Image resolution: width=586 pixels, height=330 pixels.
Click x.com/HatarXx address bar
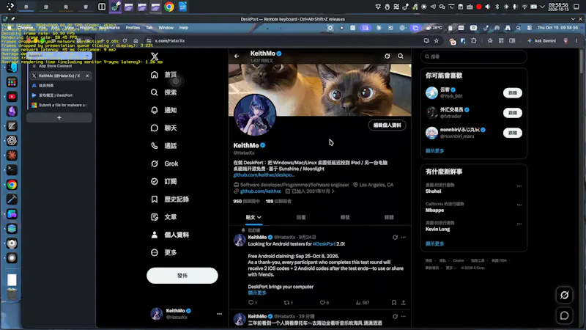pos(170,41)
